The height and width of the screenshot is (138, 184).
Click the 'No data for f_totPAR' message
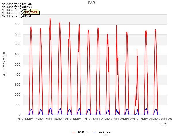pyautogui.click(x=17, y=4)
